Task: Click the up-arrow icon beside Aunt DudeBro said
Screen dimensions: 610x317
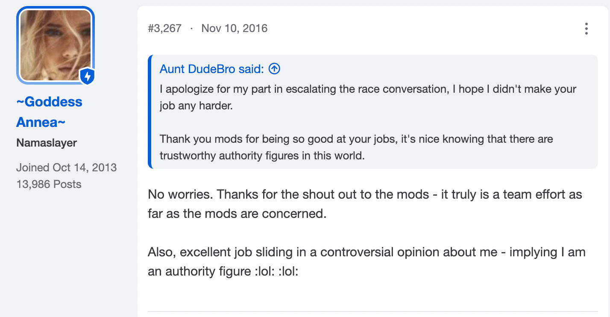Action: pyautogui.click(x=274, y=68)
